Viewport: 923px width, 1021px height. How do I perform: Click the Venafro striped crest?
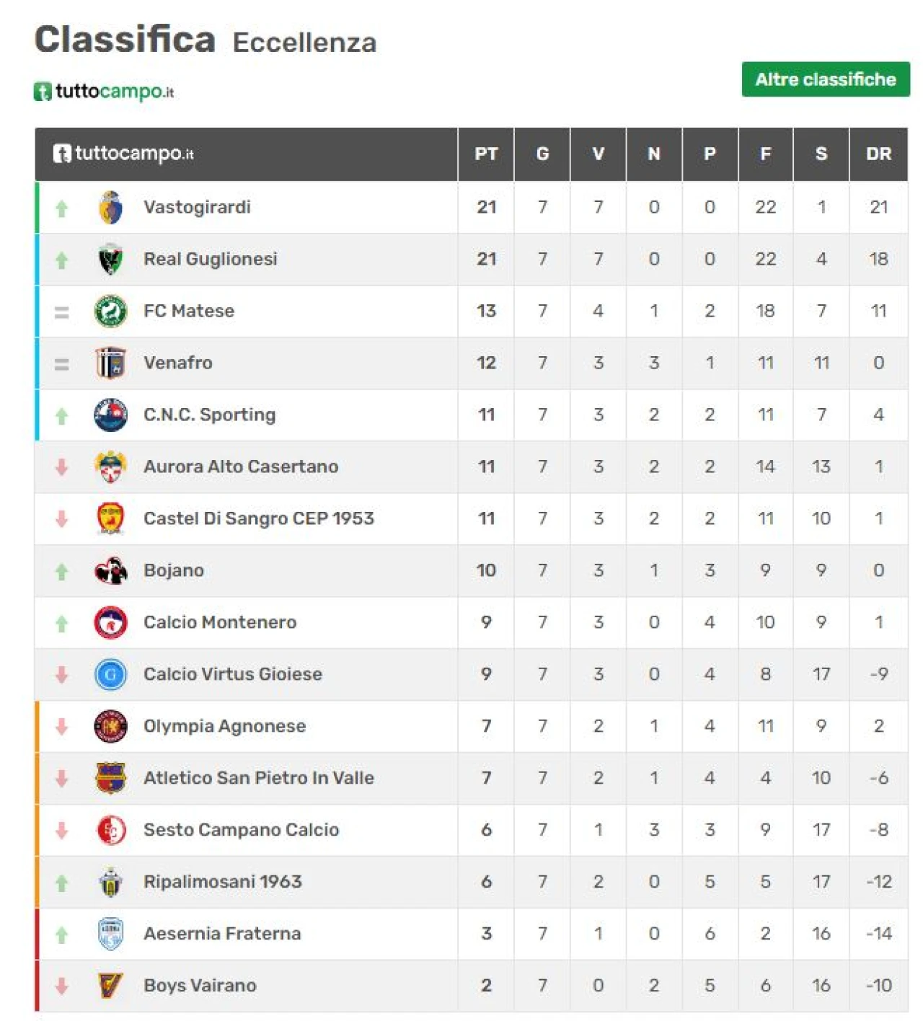pyautogui.click(x=110, y=363)
